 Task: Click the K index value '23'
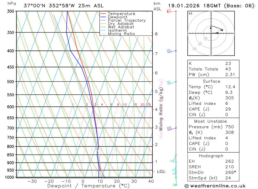[228, 63]
